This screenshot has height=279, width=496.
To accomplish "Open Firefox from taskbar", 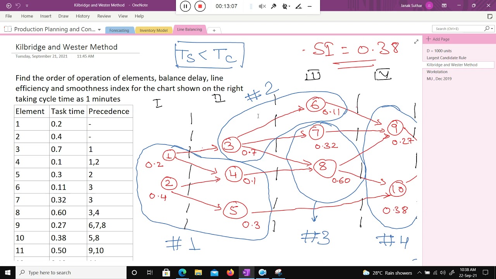I will [x=230, y=272].
